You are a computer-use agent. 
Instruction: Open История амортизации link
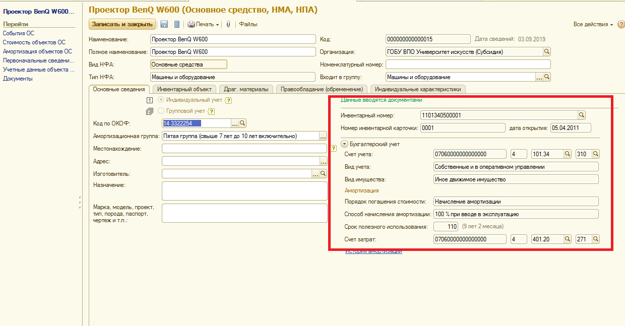373,251
